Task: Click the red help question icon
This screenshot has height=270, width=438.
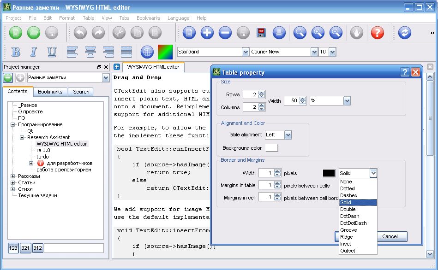Action: coord(378,33)
